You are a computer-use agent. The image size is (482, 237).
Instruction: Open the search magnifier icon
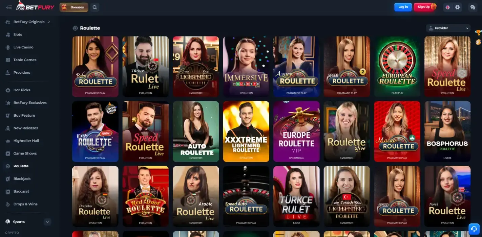click(95, 7)
